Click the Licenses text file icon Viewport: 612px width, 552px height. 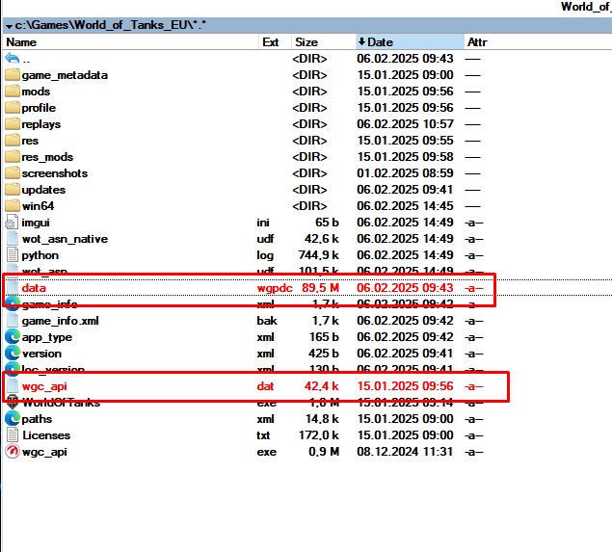pos(13,435)
